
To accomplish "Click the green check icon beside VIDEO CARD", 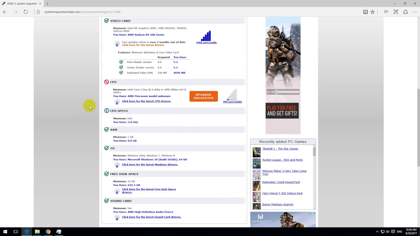I will (x=107, y=21).
